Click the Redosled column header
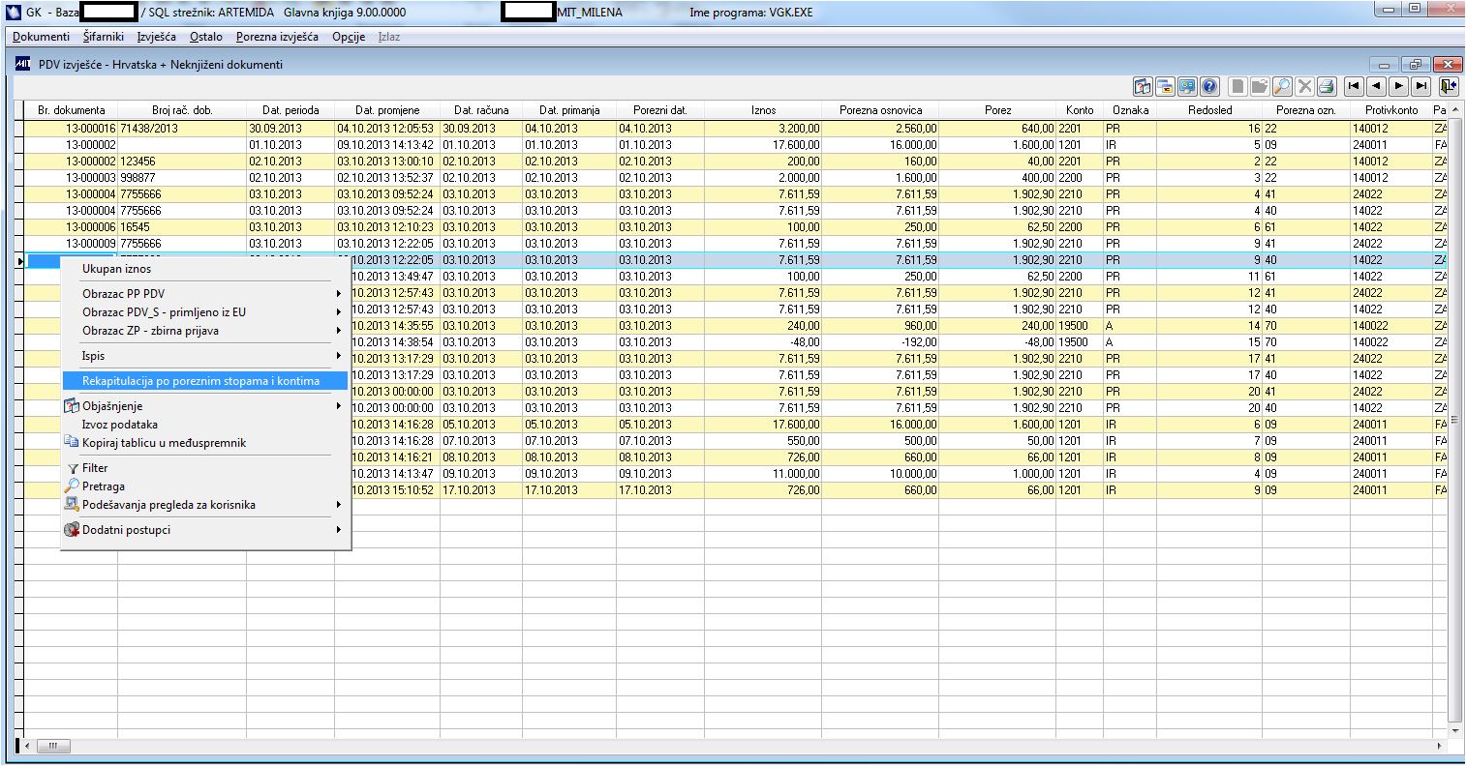This screenshot has width=1466, height=766. click(1210, 110)
